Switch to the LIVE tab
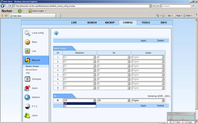This screenshot has height=124, width=198. [x=74, y=23]
